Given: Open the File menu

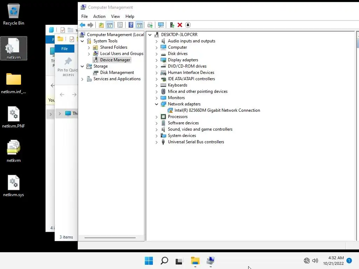Looking at the screenshot, I should pos(84,16).
